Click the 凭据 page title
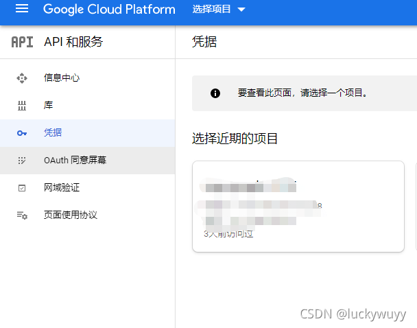 coord(204,42)
